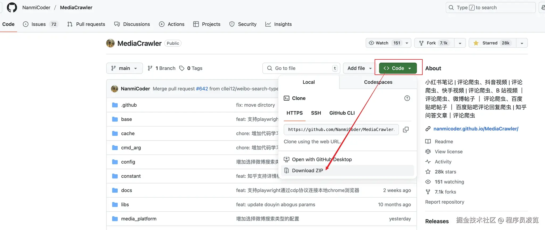Open the Actions tab
The width and height of the screenshot is (545, 230).
coord(172,24)
